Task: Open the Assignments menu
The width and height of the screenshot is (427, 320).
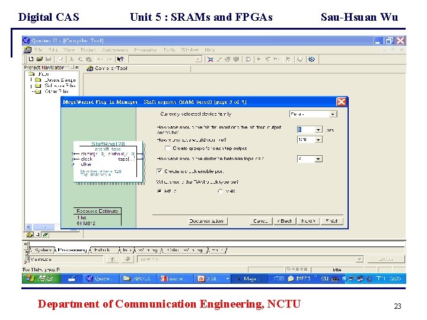Action: click(115, 50)
